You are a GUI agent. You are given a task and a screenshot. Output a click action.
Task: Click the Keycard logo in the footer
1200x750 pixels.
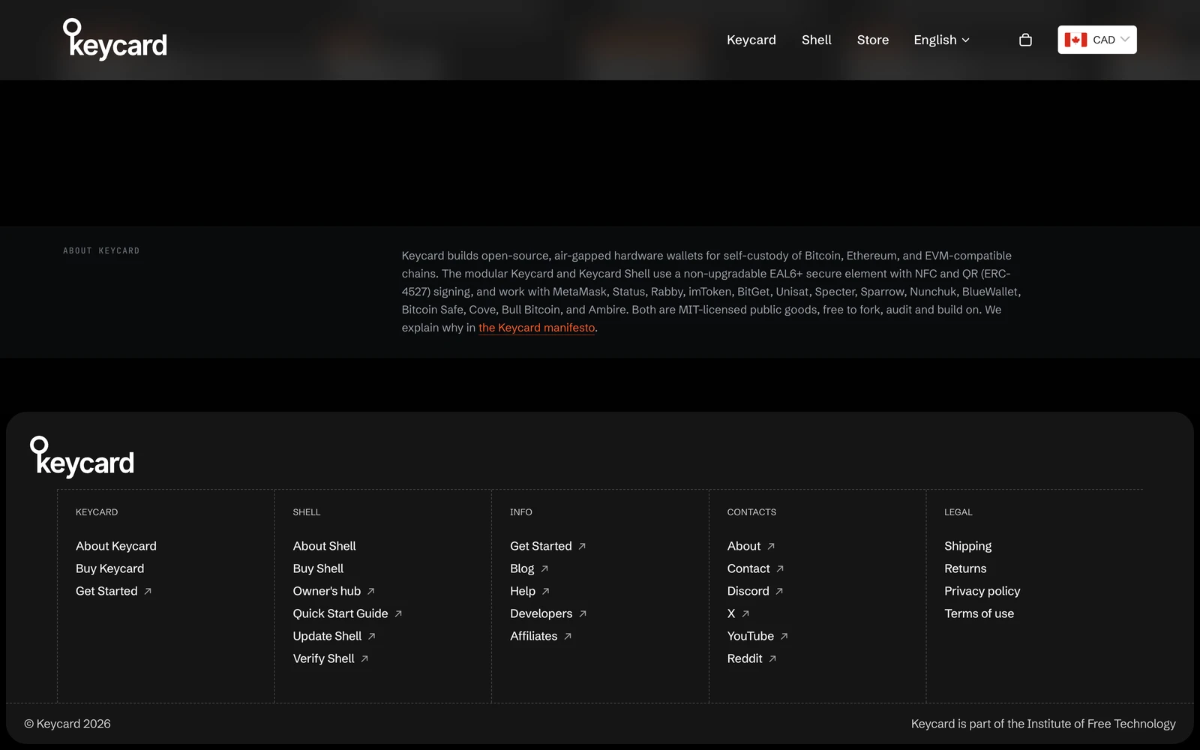[x=82, y=457]
